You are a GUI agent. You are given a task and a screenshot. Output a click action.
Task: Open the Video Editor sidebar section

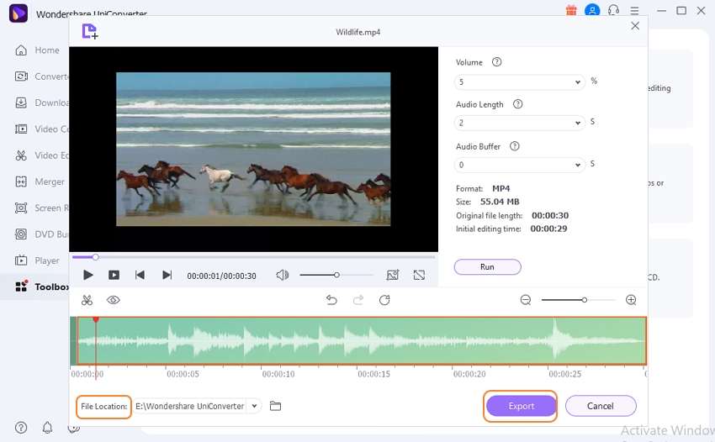click(41, 155)
